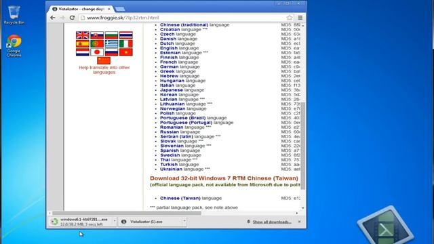
Task: Download the Czech language pack
Action: coord(167,34)
